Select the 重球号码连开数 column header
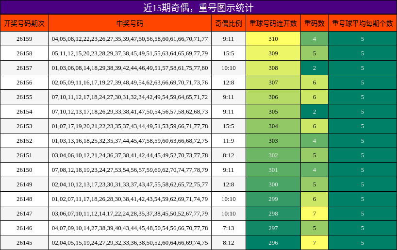 273,23
